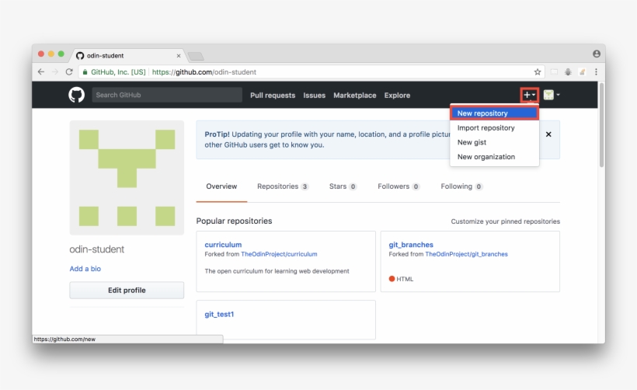Choose Import repository menu entry
Viewport: 637px width, 390px height.
486,128
